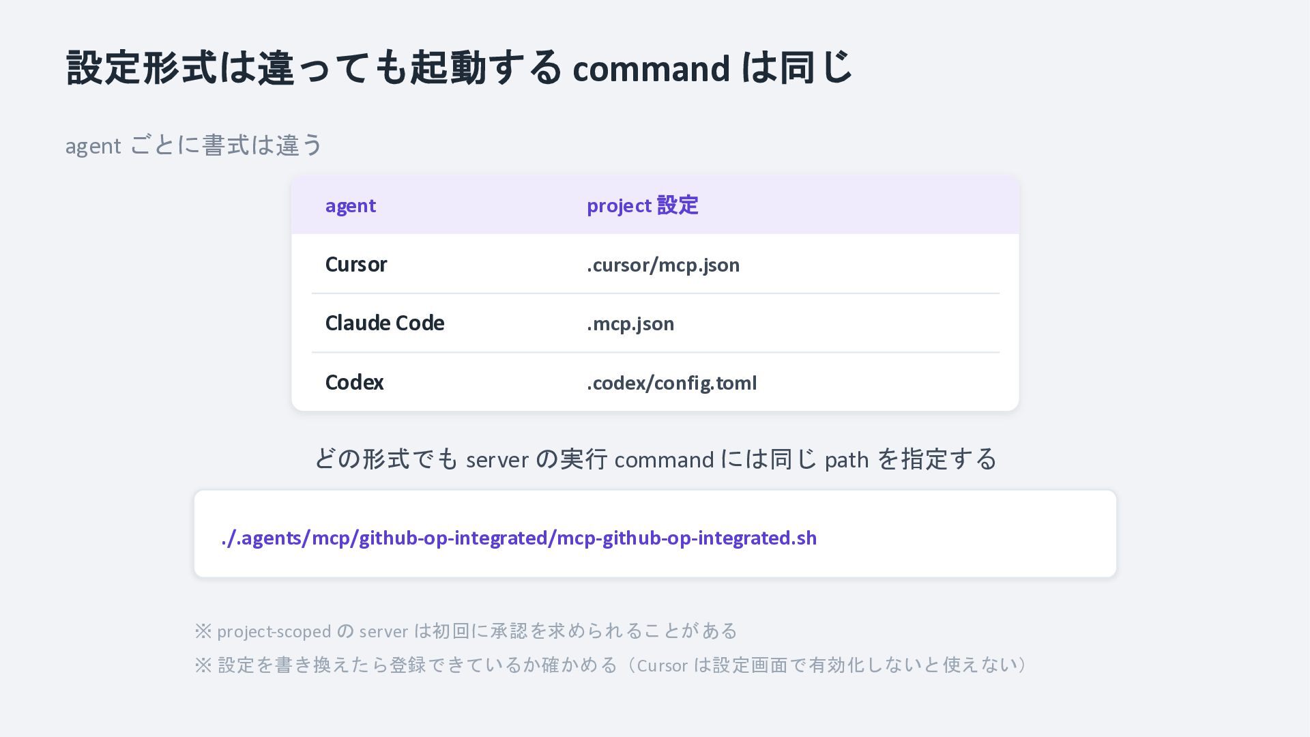Image resolution: width=1310 pixels, height=737 pixels.
Task: Click the footnote mentioning Cursor 設定画面
Action: point(613,665)
